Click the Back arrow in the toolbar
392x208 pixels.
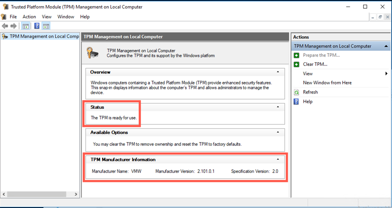(x=5, y=26)
